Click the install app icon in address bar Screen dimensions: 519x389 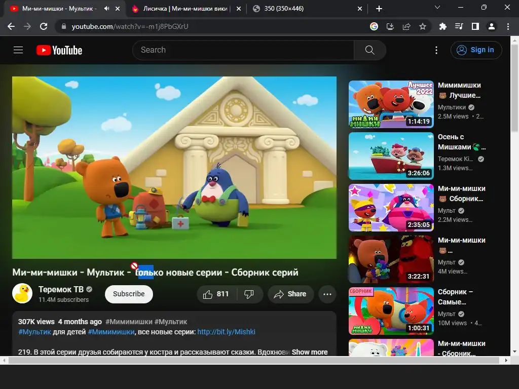(x=390, y=26)
